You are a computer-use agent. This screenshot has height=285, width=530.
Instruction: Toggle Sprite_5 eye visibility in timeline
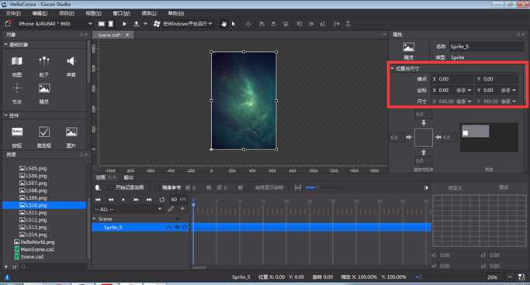[177, 228]
